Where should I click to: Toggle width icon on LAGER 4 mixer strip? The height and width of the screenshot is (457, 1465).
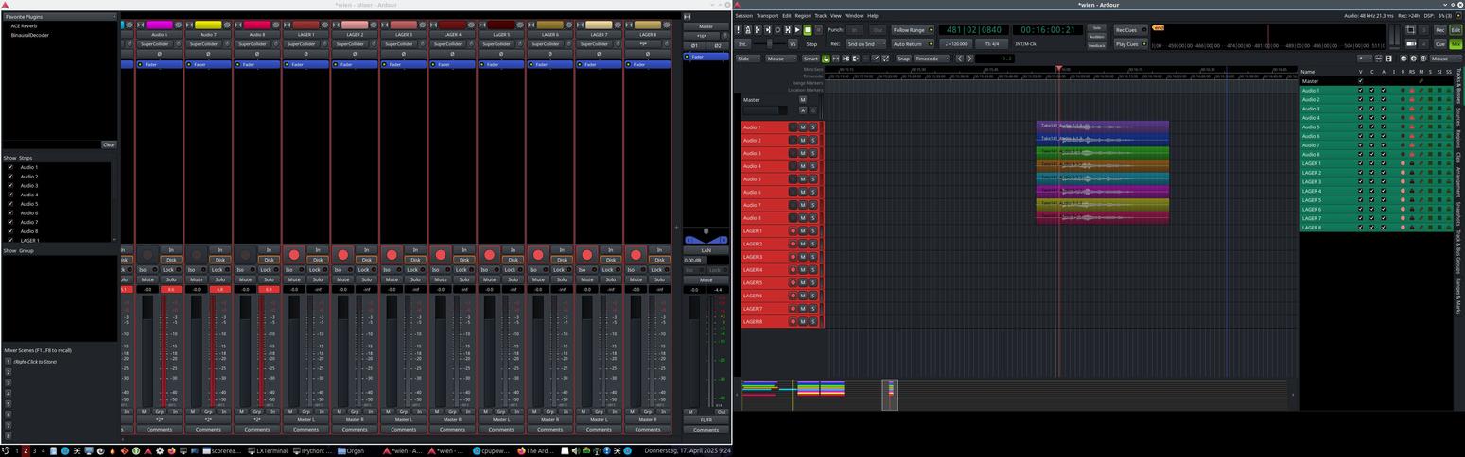tap(433, 25)
